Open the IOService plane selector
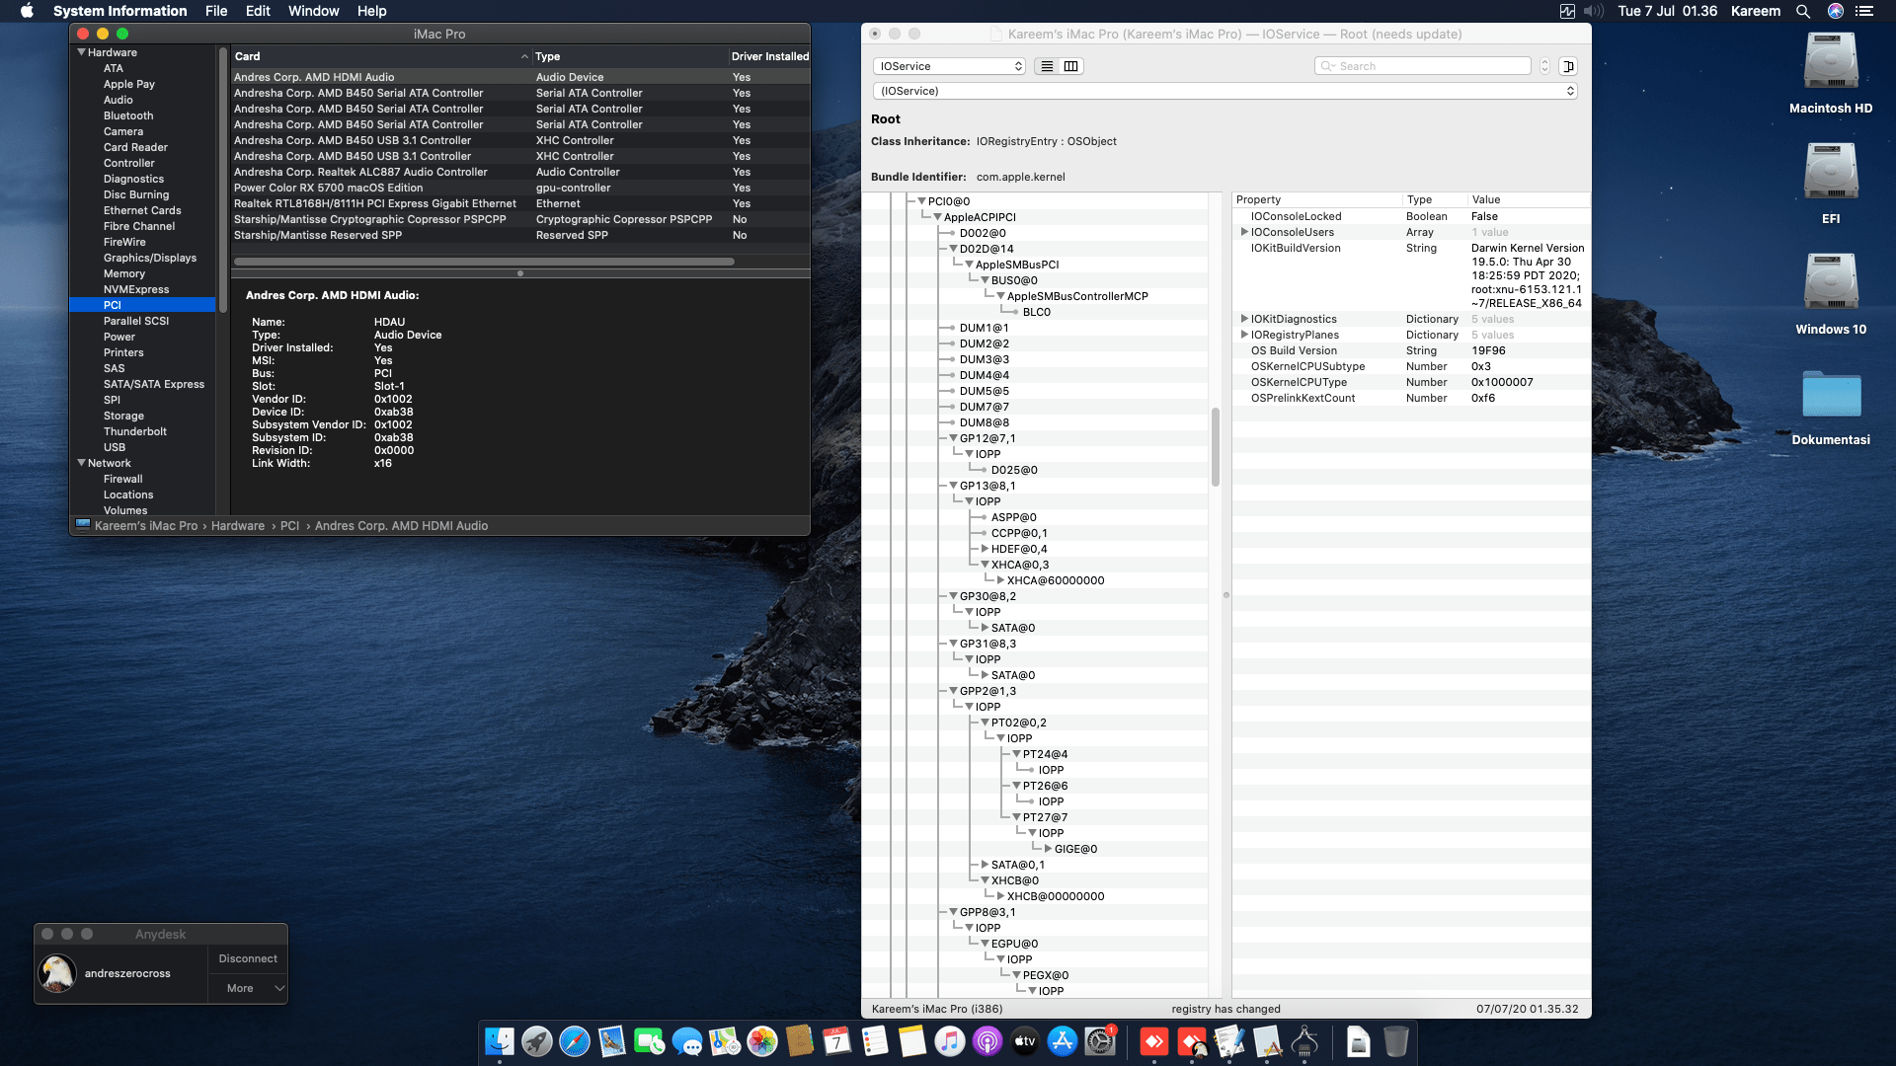The height and width of the screenshot is (1066, 1896). 948,66
